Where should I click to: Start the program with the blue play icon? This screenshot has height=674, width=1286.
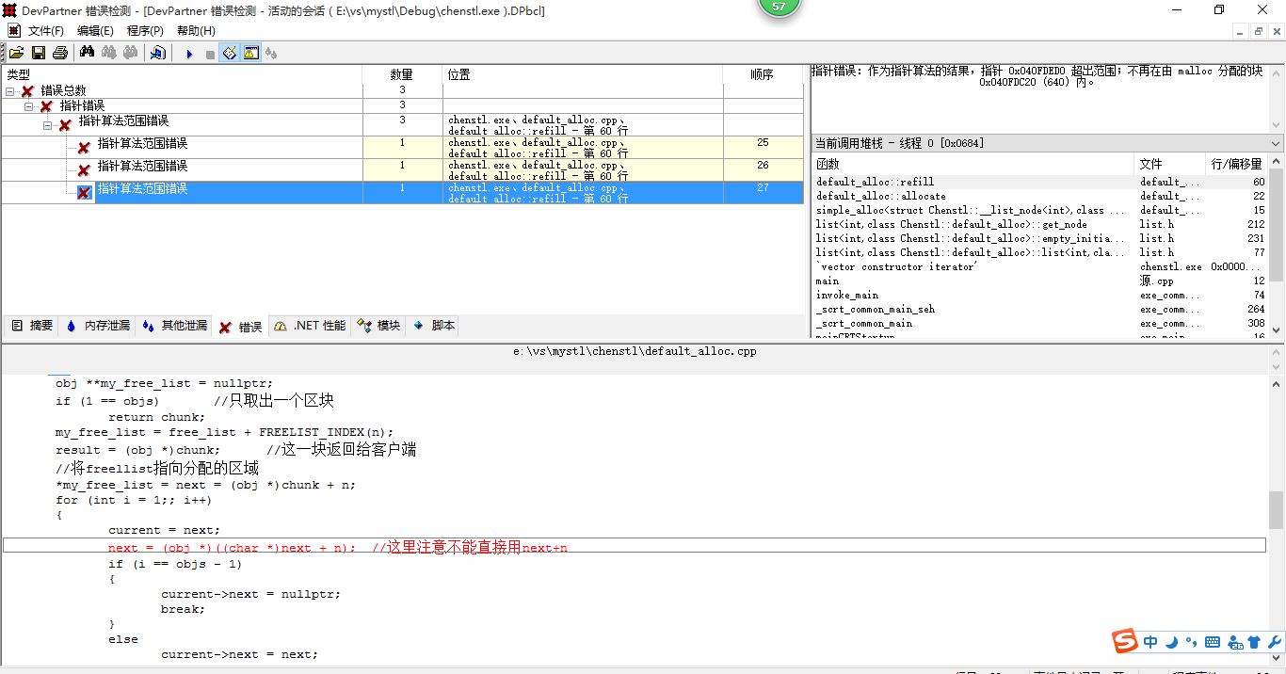point(189,54)
